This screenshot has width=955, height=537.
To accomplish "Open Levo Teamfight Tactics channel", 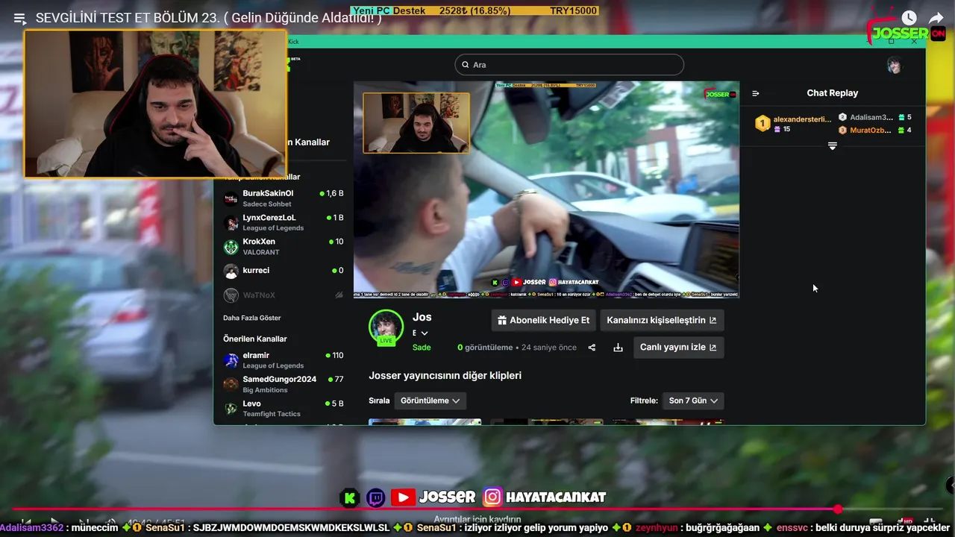I will [284, 408].
